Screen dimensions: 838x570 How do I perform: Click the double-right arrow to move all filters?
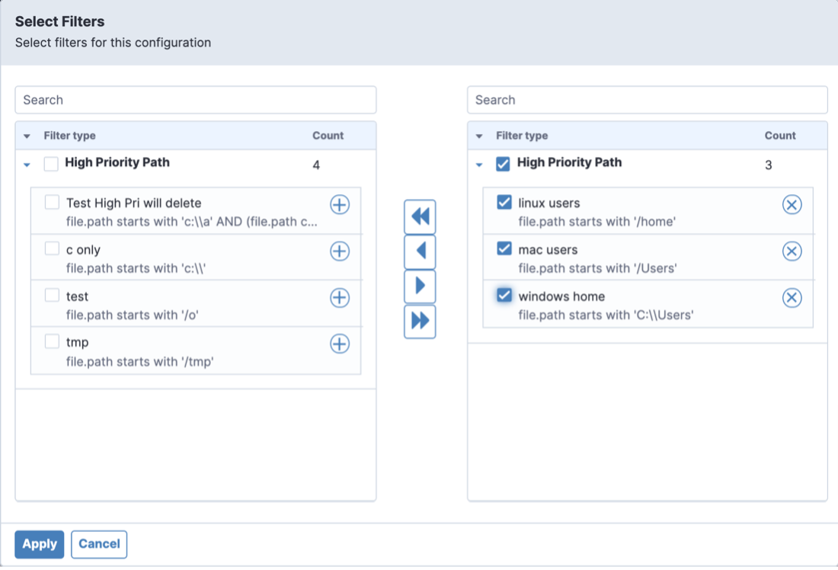[x=420, y=321]
